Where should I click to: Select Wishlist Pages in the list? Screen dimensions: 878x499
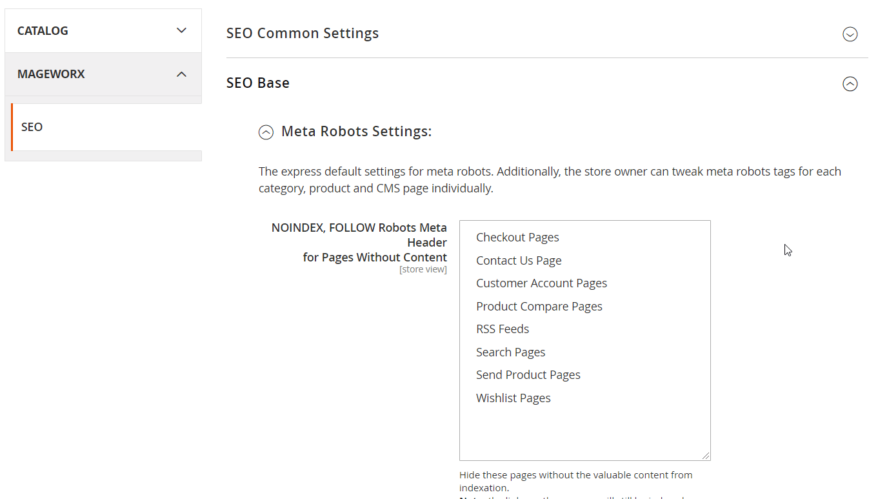pos(513,398)
